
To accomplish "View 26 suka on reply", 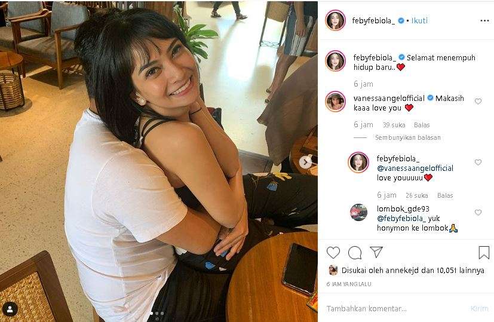I will 416,196.
